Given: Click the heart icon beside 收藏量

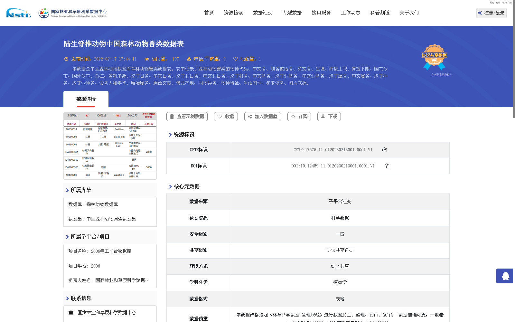Looking at the screenshot, I should pos(236,59).
